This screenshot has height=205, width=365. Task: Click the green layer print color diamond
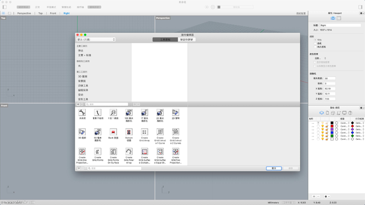pyautogui.click(x=352, y=136)
